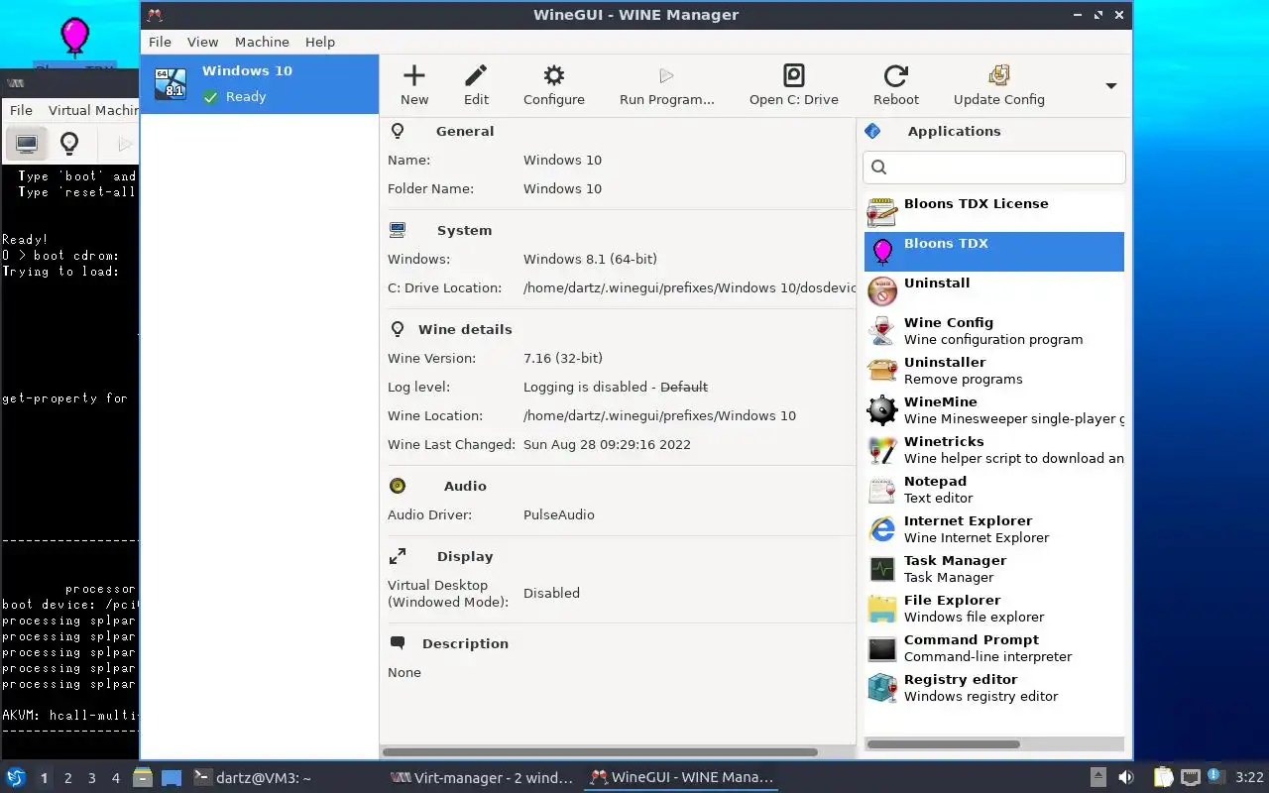Open File menu in Virt-manager window
Viewport: 1269px width, 793px height.
(21, 110)
